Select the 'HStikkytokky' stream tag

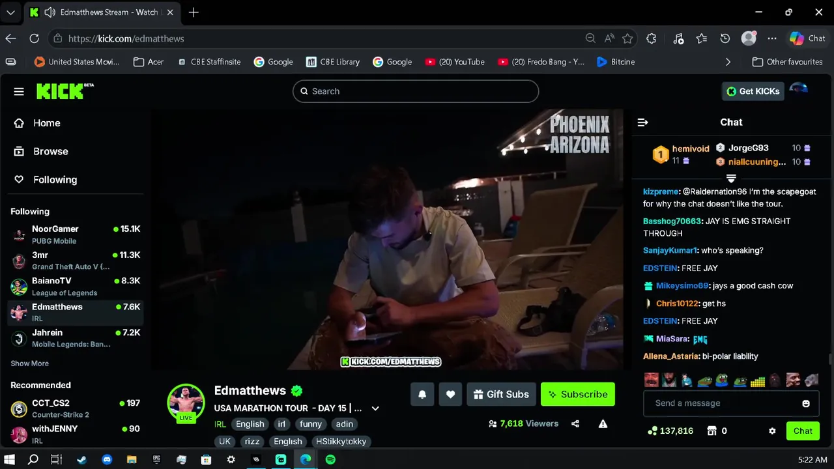pos(341,442)
